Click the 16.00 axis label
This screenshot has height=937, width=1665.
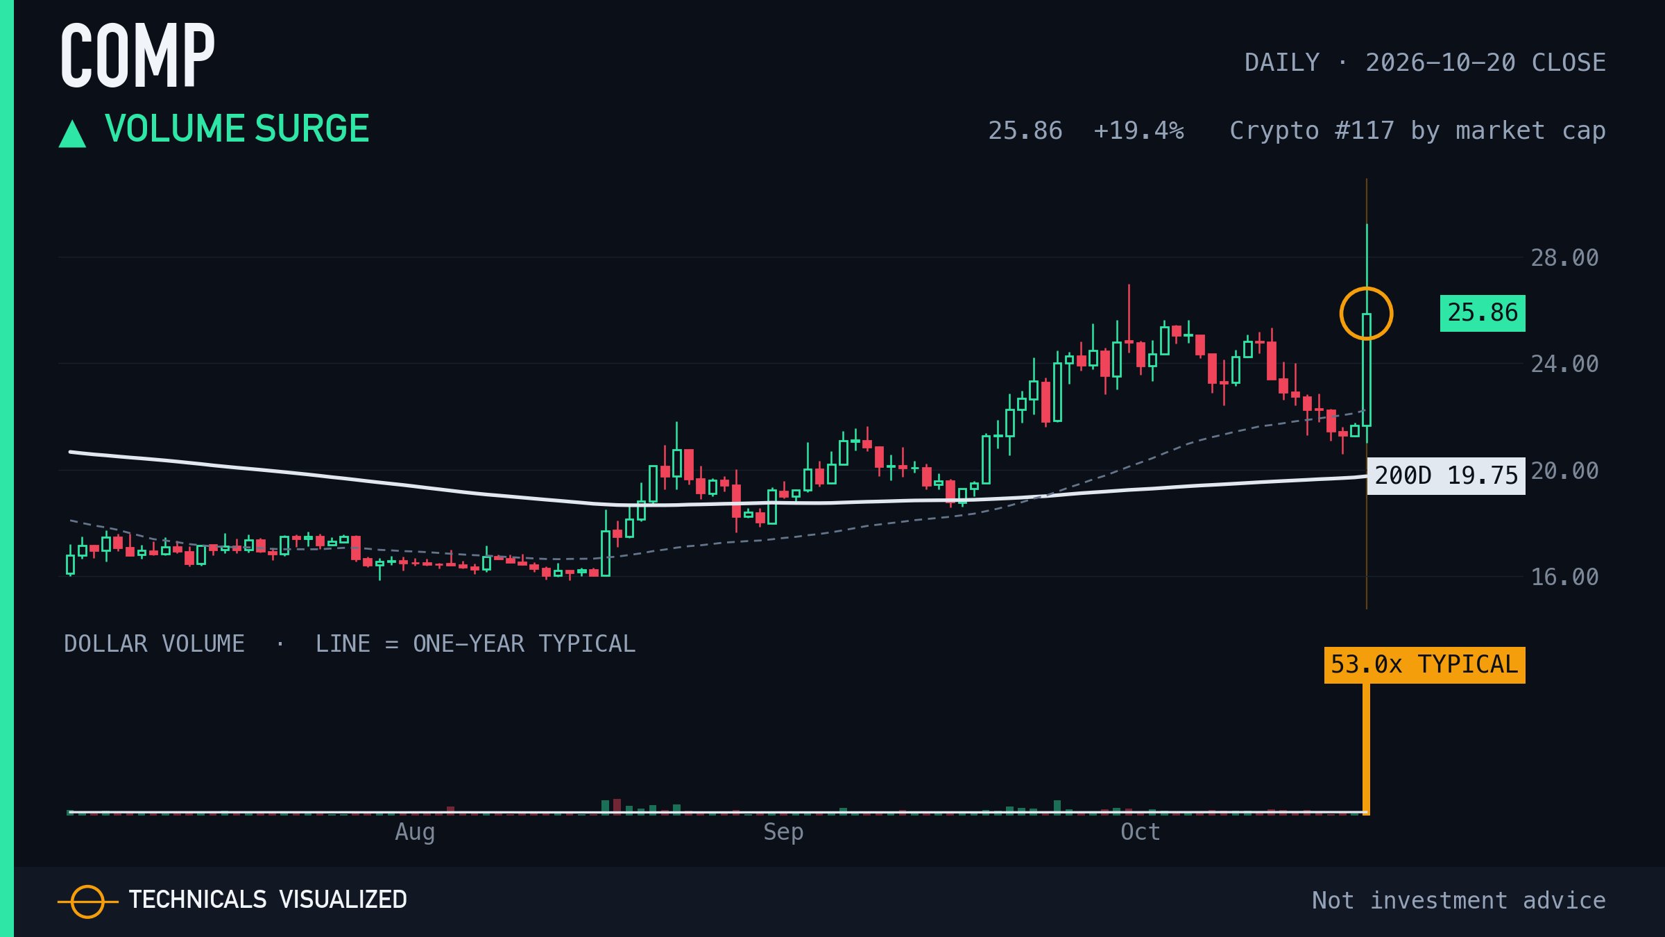[1564, 577]
